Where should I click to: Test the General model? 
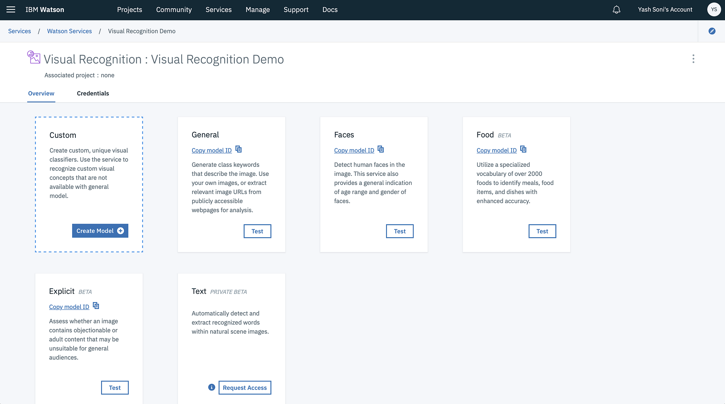point(257,231)
